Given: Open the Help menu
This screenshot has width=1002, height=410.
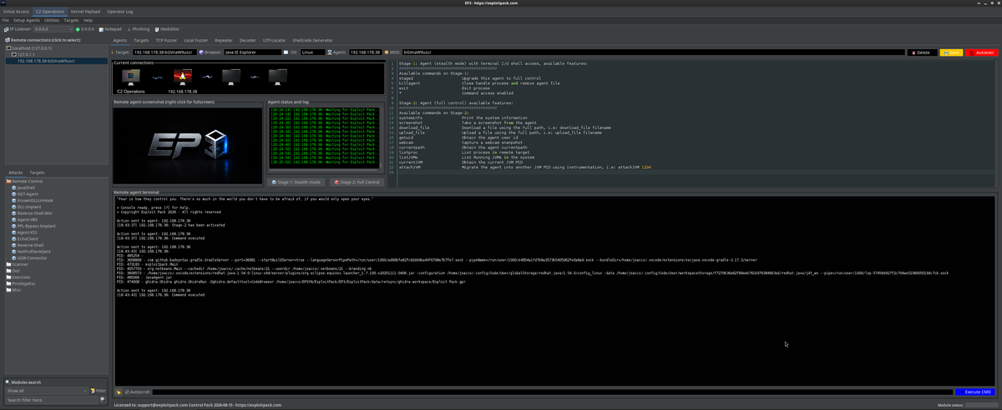Looking at the screenshot, I should (x=89, y=20).
